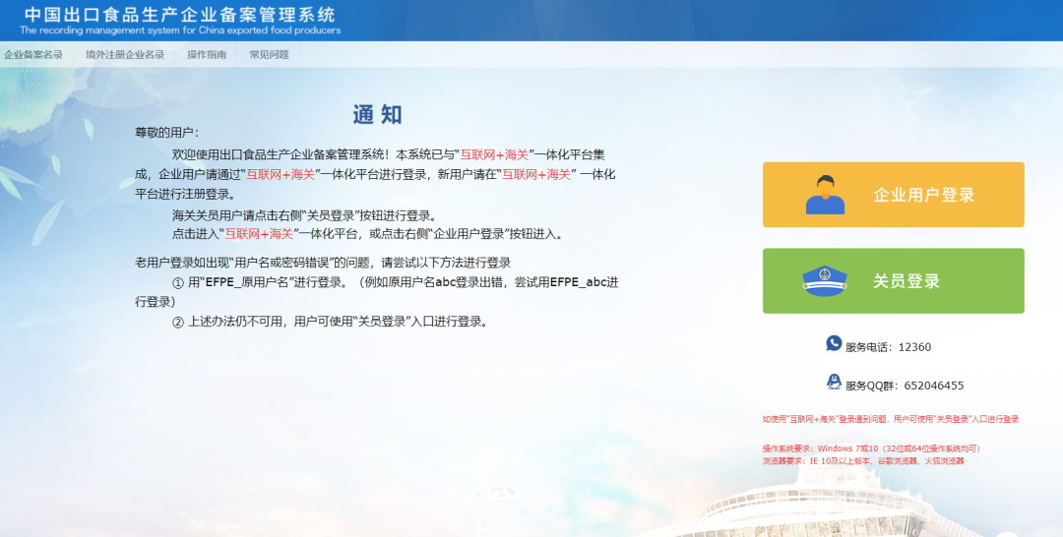Click red notice 如使用"互联网+海关"登录遇到问题
This screenshot has height=537, width=1063.
tap(890, 419)
